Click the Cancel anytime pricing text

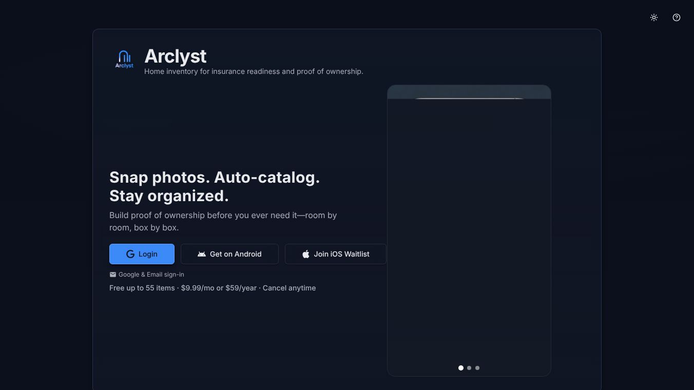point(289,288)
